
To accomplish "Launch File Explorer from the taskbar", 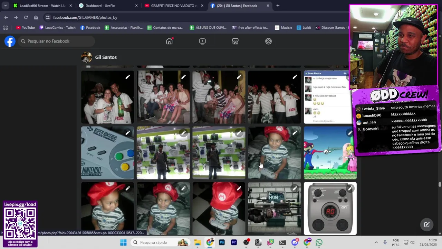I will [197, 242].
